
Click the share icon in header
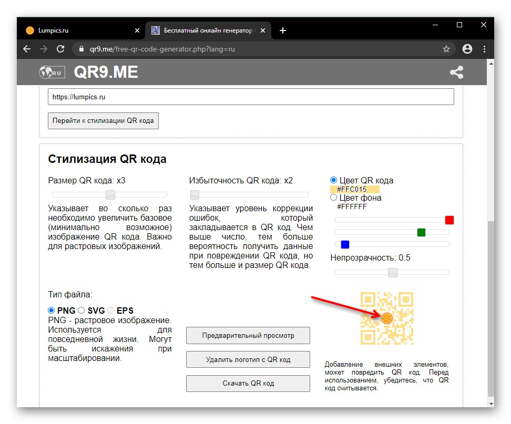456,73
